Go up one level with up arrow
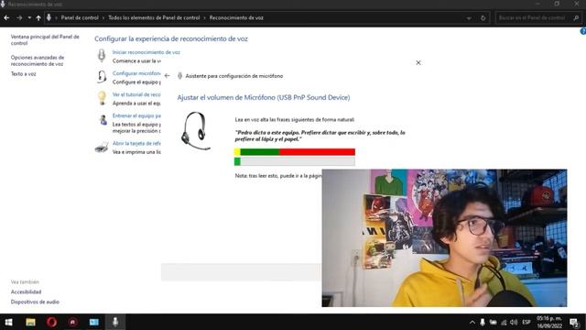Screen dimensions: 586x330 pyautogui.click(x=38, y=18)
